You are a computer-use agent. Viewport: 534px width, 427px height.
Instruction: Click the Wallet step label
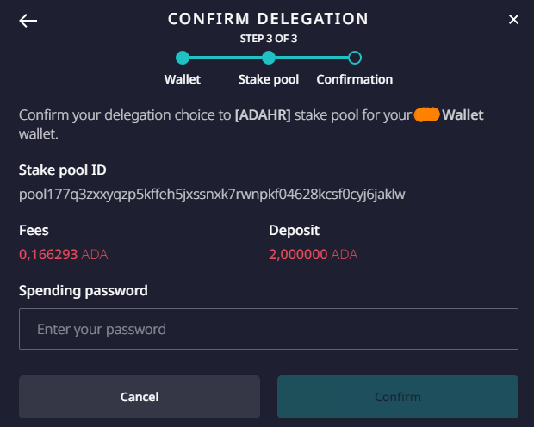coord(182,79)
